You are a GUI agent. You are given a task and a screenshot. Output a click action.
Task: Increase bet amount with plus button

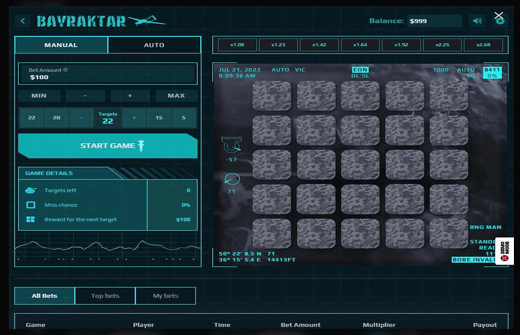[x=130, y=96]
